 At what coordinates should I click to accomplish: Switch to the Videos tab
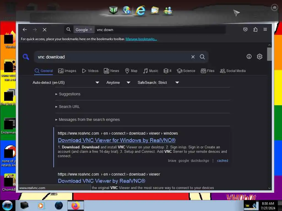90,71
